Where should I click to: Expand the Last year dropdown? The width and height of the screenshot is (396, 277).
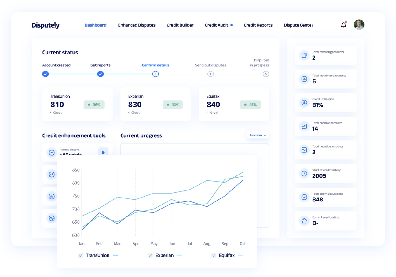258,135
